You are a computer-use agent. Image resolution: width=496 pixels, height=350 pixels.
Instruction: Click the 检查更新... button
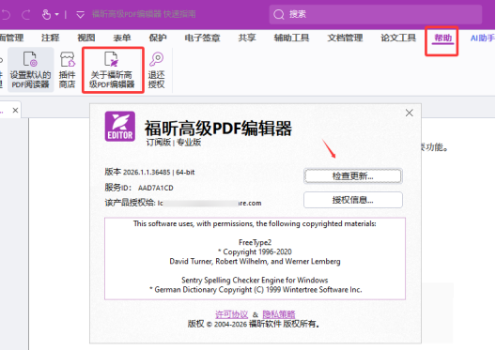click(352, 176)
